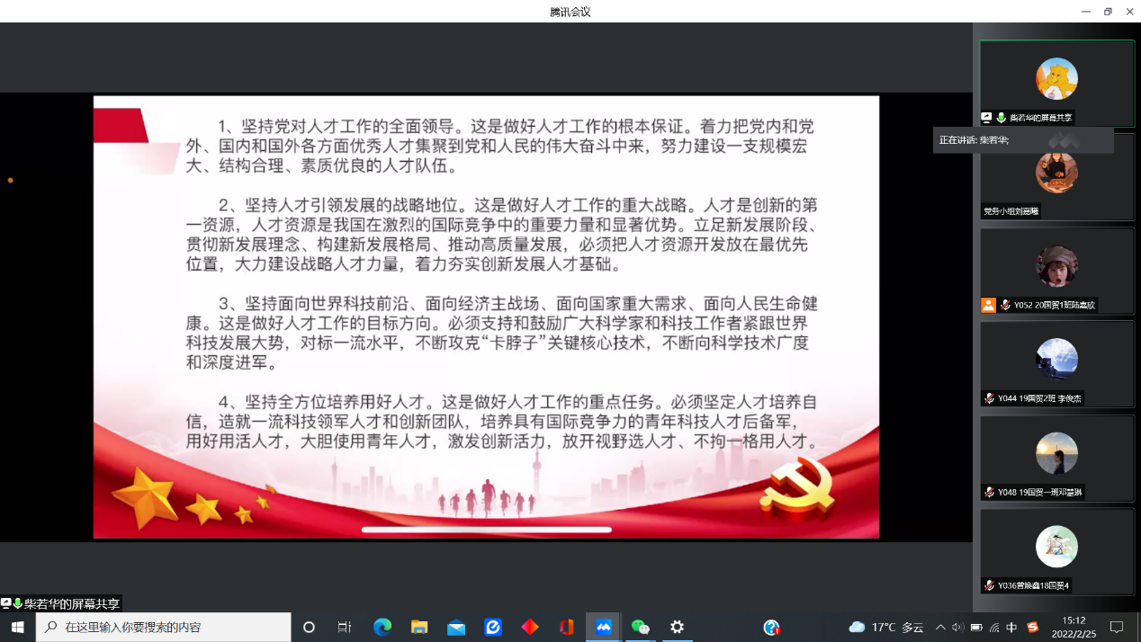Open the Office app from the taskbar
The height and width of the screenshot is (642, 1141).
tap(566, 627)
